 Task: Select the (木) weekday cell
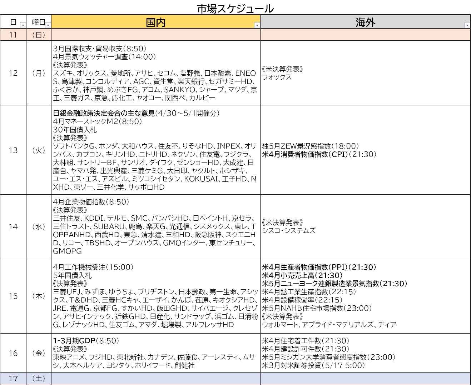coord(39,296)
